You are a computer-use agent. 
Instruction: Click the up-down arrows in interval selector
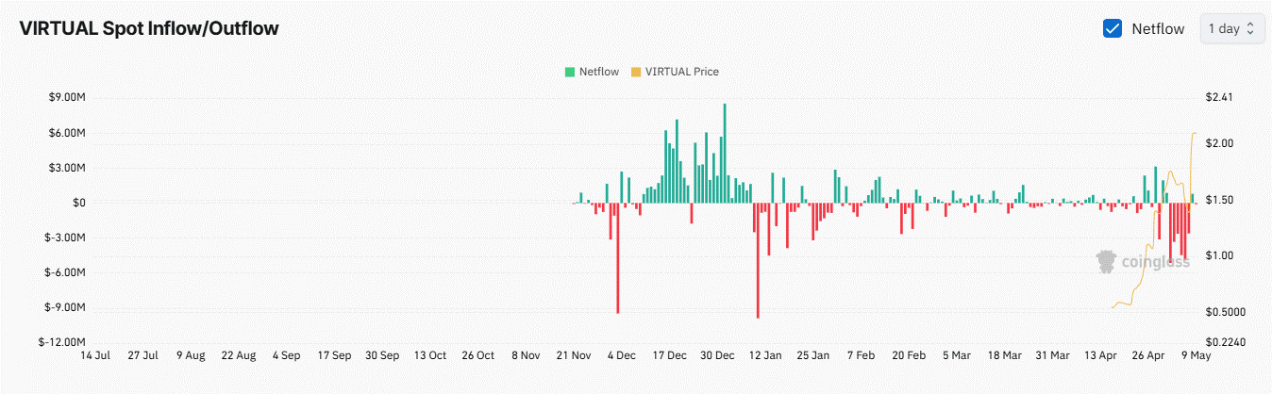point(1250,28)
